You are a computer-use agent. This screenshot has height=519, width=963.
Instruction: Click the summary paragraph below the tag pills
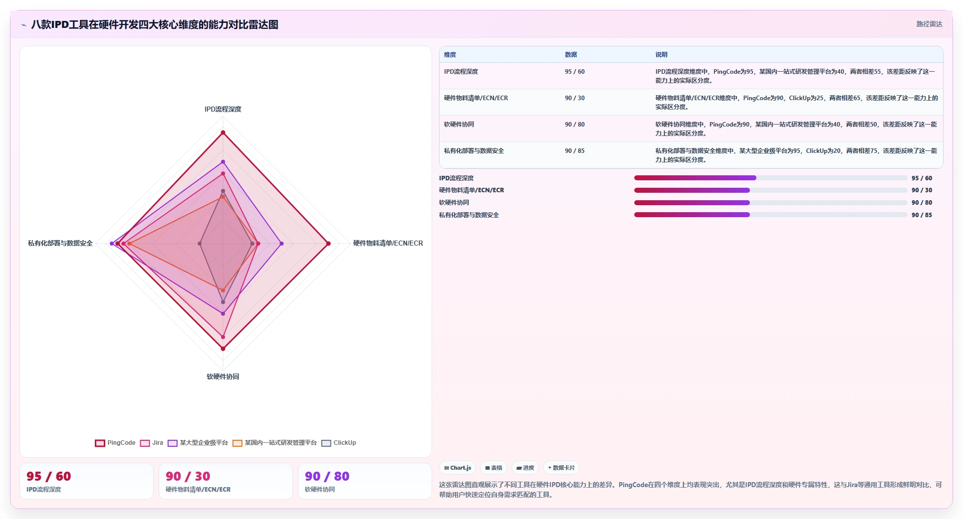pyautogui.click(x=691, y=490)
